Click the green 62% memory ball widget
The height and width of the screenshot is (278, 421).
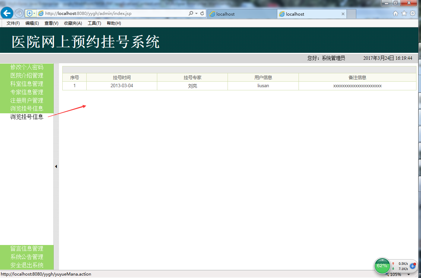pos(382,266)
